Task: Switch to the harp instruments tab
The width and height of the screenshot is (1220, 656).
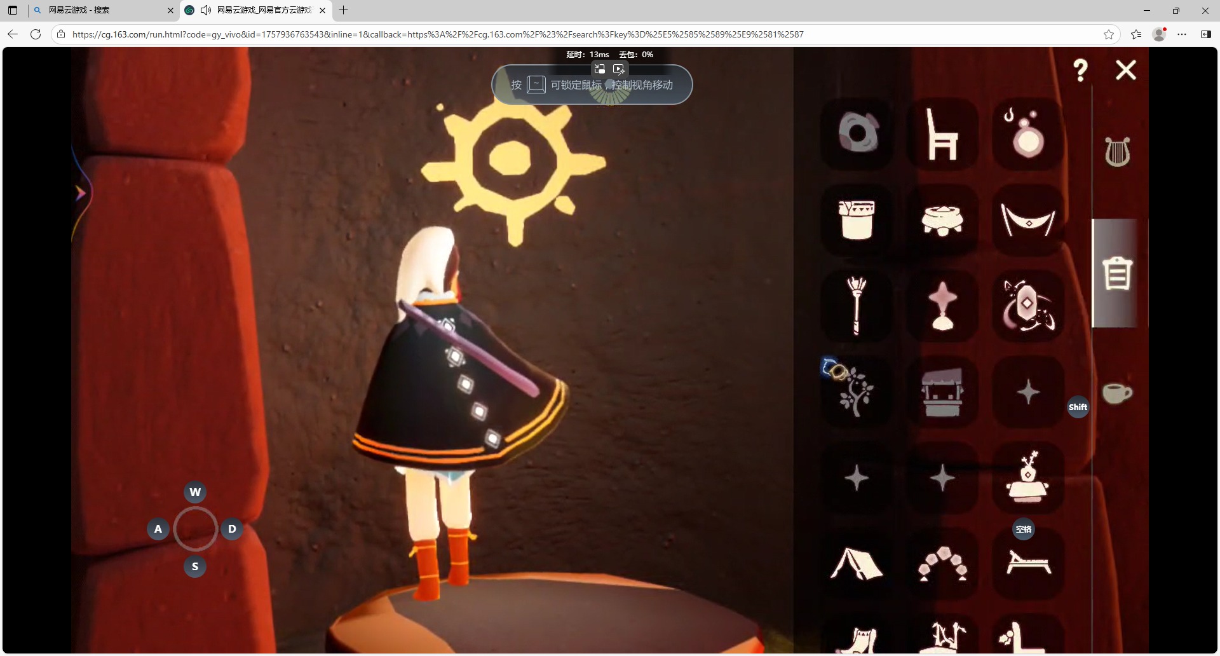Action: point(1117,152)
